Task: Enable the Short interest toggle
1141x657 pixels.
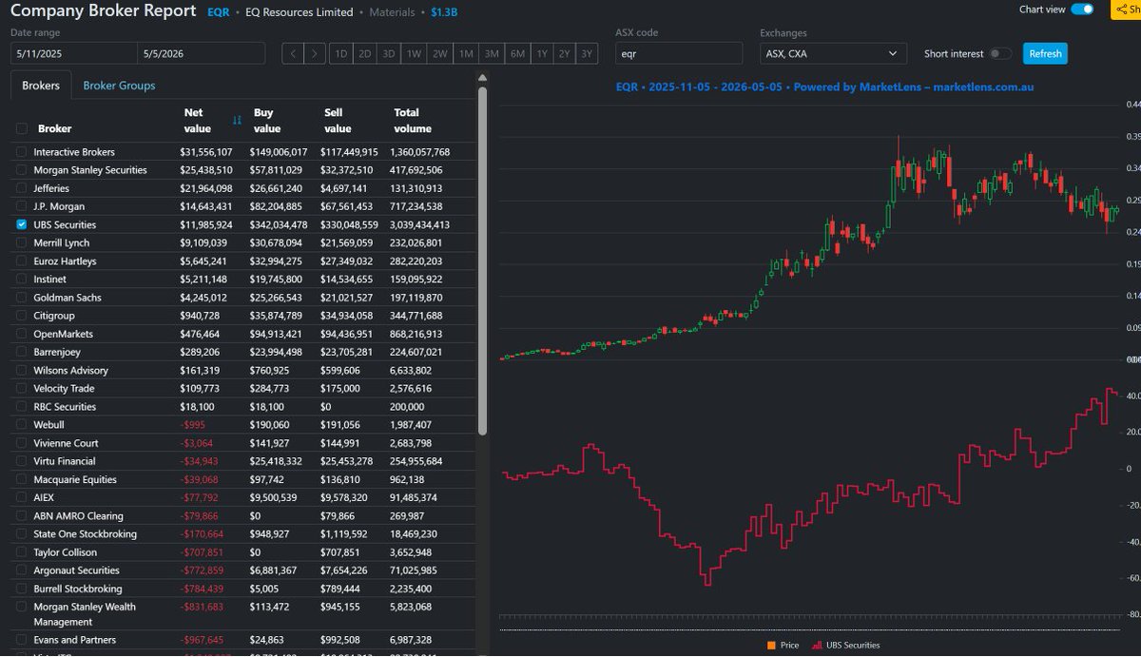Action: (1000, 53)
